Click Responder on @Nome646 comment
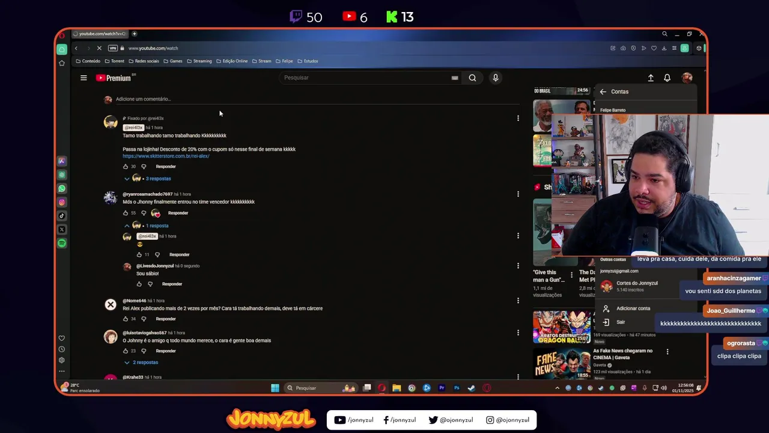Viewport: 769px width, 433px height. (166, 319)
